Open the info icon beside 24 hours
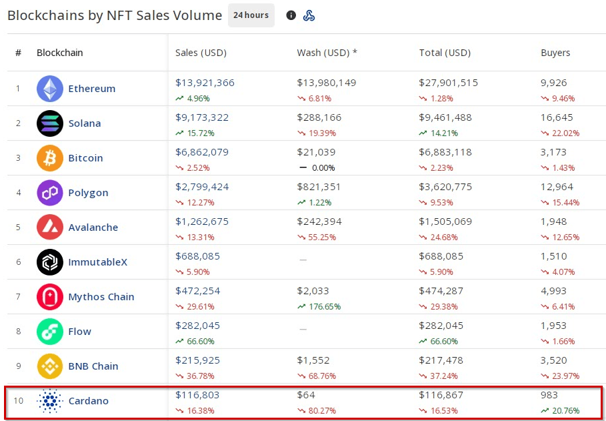This screenshot has height=421, width=606. 291,15
